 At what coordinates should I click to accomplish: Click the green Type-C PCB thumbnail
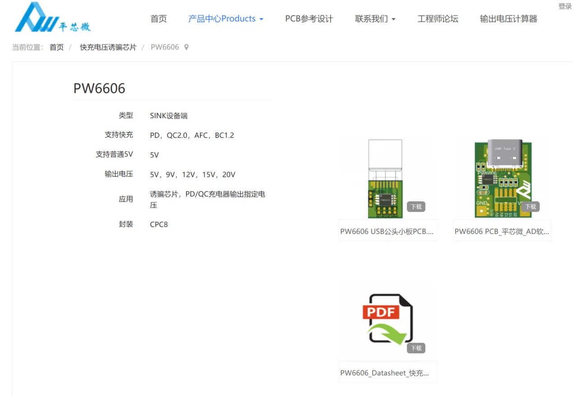point(502,177)
